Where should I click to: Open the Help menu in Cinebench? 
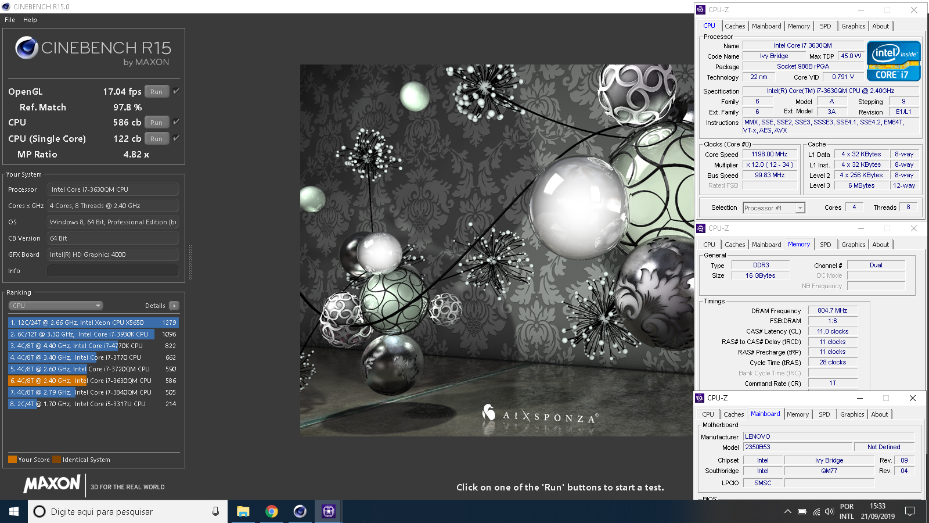click(x=30, y=20)
